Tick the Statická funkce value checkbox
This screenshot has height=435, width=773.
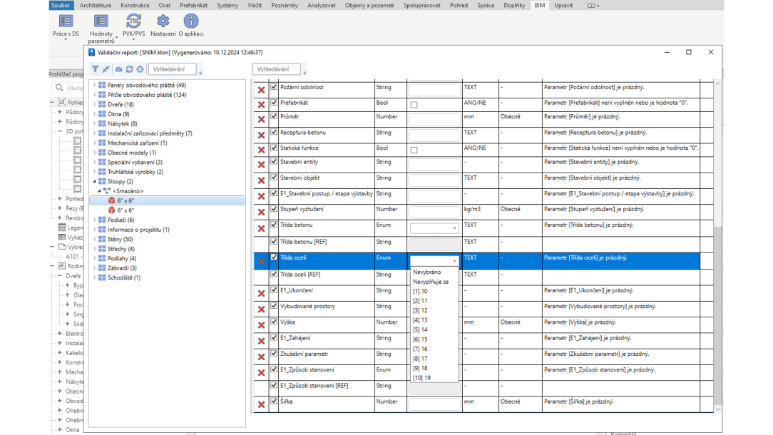(414, 150)
